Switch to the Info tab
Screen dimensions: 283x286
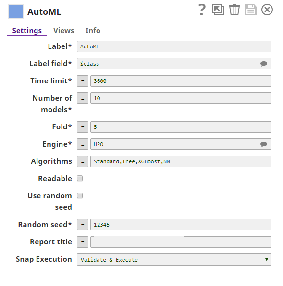point(93,31)
